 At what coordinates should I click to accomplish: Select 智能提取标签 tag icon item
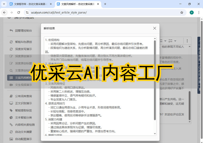tap(11, 110)
